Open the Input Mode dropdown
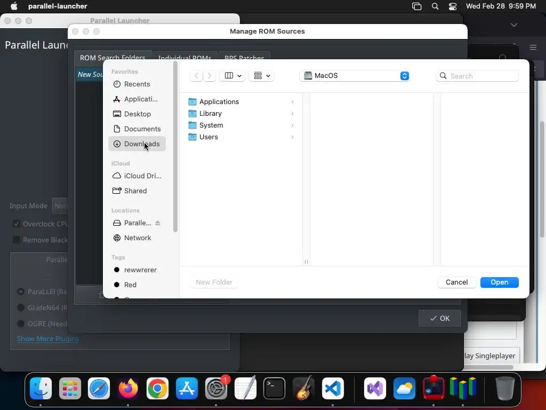This screenshot has width=546, height=410. coord(60,206)
